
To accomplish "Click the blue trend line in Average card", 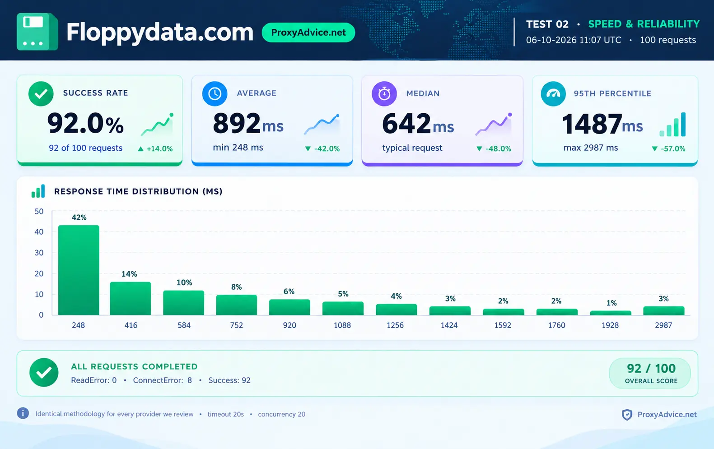I will pyautogui.click(x=322, y=125).
